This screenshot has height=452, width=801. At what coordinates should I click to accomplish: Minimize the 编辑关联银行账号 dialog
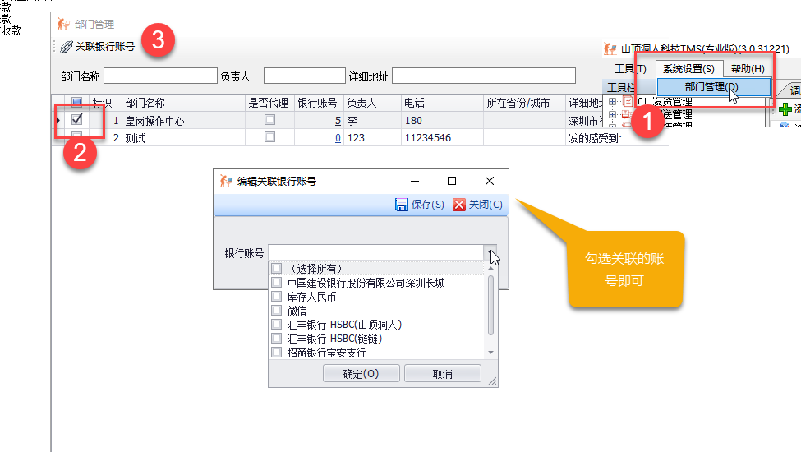413,181
